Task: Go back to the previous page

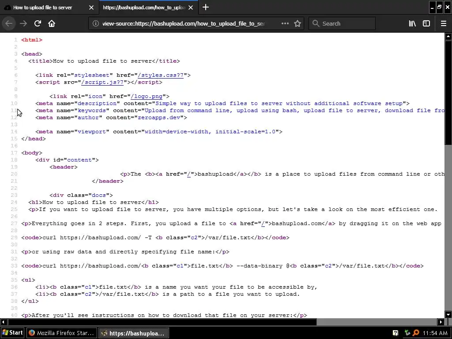Action: [9, 24]
